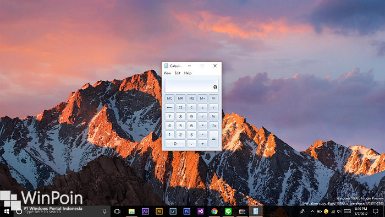The image size is (385, 217).
Task: Click digit 2 on the calculator keypad
Action: point(180,135)
